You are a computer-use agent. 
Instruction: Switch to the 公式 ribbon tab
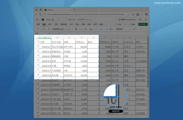(71, 24)
